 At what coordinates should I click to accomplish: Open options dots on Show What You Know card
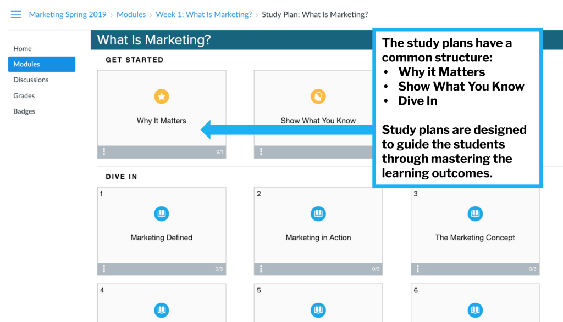tap(261, 152)
